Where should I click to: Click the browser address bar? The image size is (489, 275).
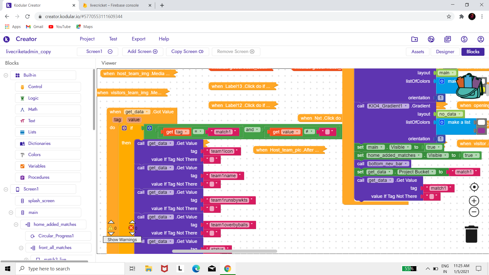[x=244, y=17]
